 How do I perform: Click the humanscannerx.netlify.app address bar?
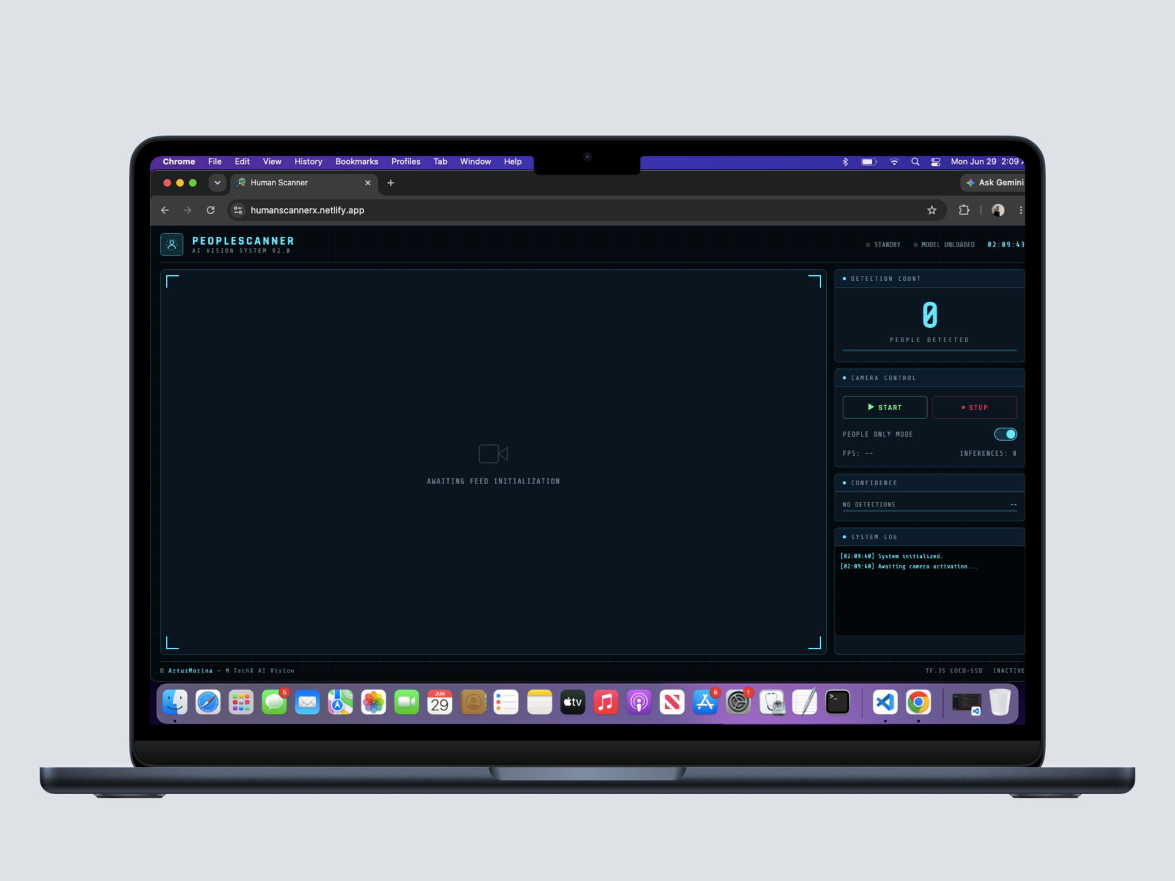tap(586, 210)
